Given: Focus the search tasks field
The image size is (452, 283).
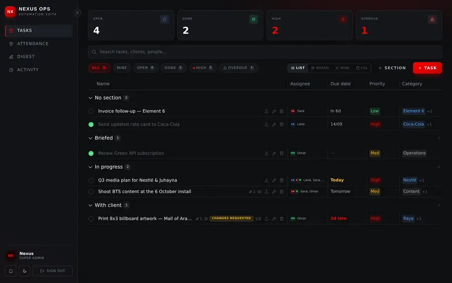Looking at the screenshot, I should (x=265, y=52).
